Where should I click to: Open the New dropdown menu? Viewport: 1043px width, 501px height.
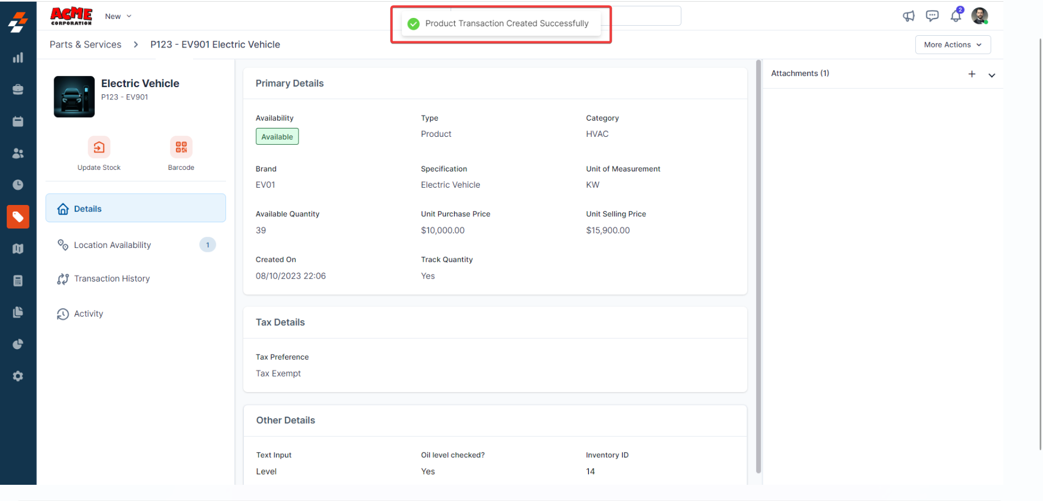pyautogui.click(x=118, y=16)
